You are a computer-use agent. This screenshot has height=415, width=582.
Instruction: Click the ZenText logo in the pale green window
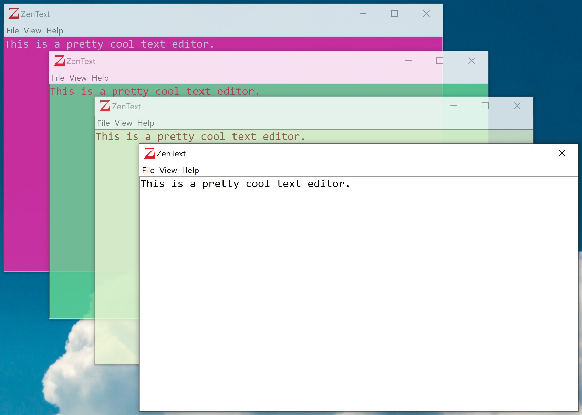(x=105, y=106)
